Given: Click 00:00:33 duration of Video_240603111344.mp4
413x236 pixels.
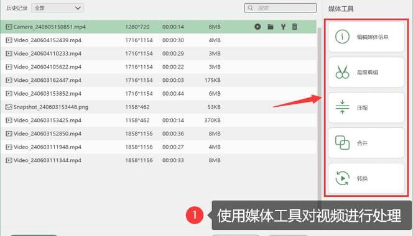Looking at the screenshot, I should [x=173, y=160].
